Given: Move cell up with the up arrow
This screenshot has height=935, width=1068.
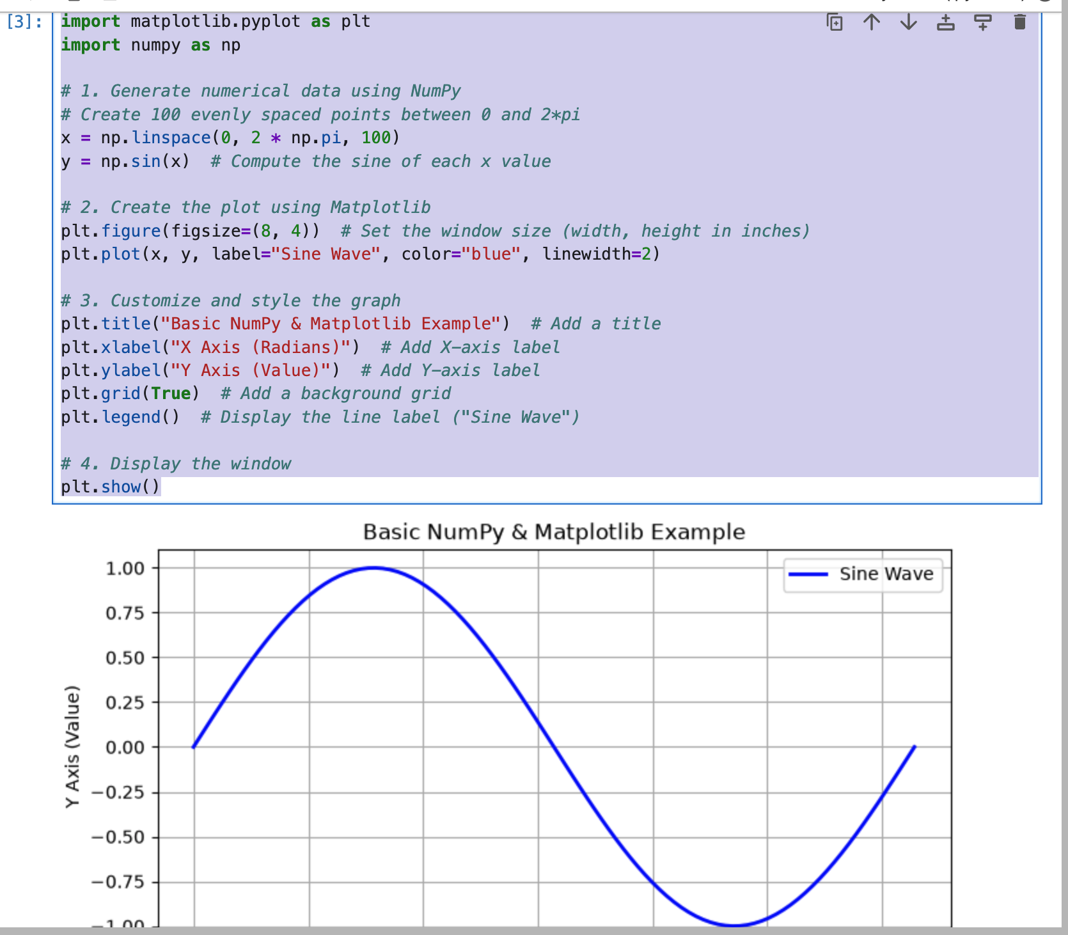Looking at the screenshot, I should click(x=872, y=22).
